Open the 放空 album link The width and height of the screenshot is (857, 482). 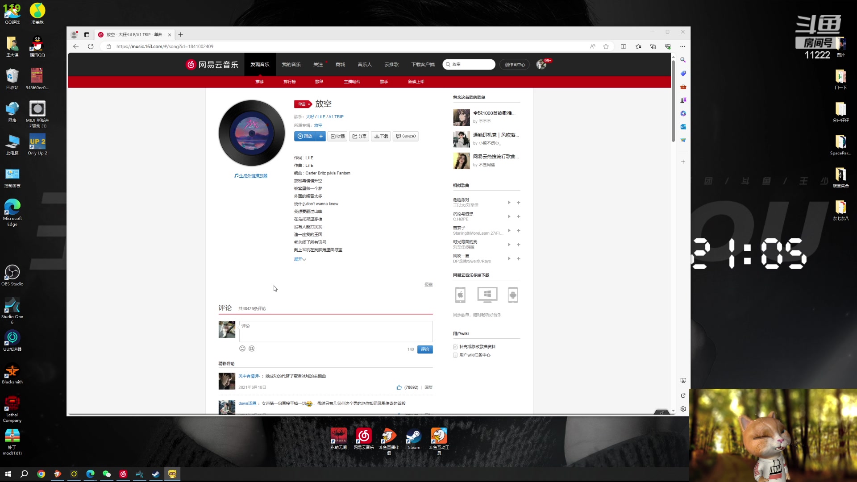tap(318, 125)
